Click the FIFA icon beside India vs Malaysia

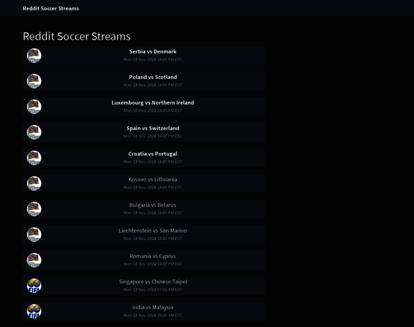tap(34, 311)
